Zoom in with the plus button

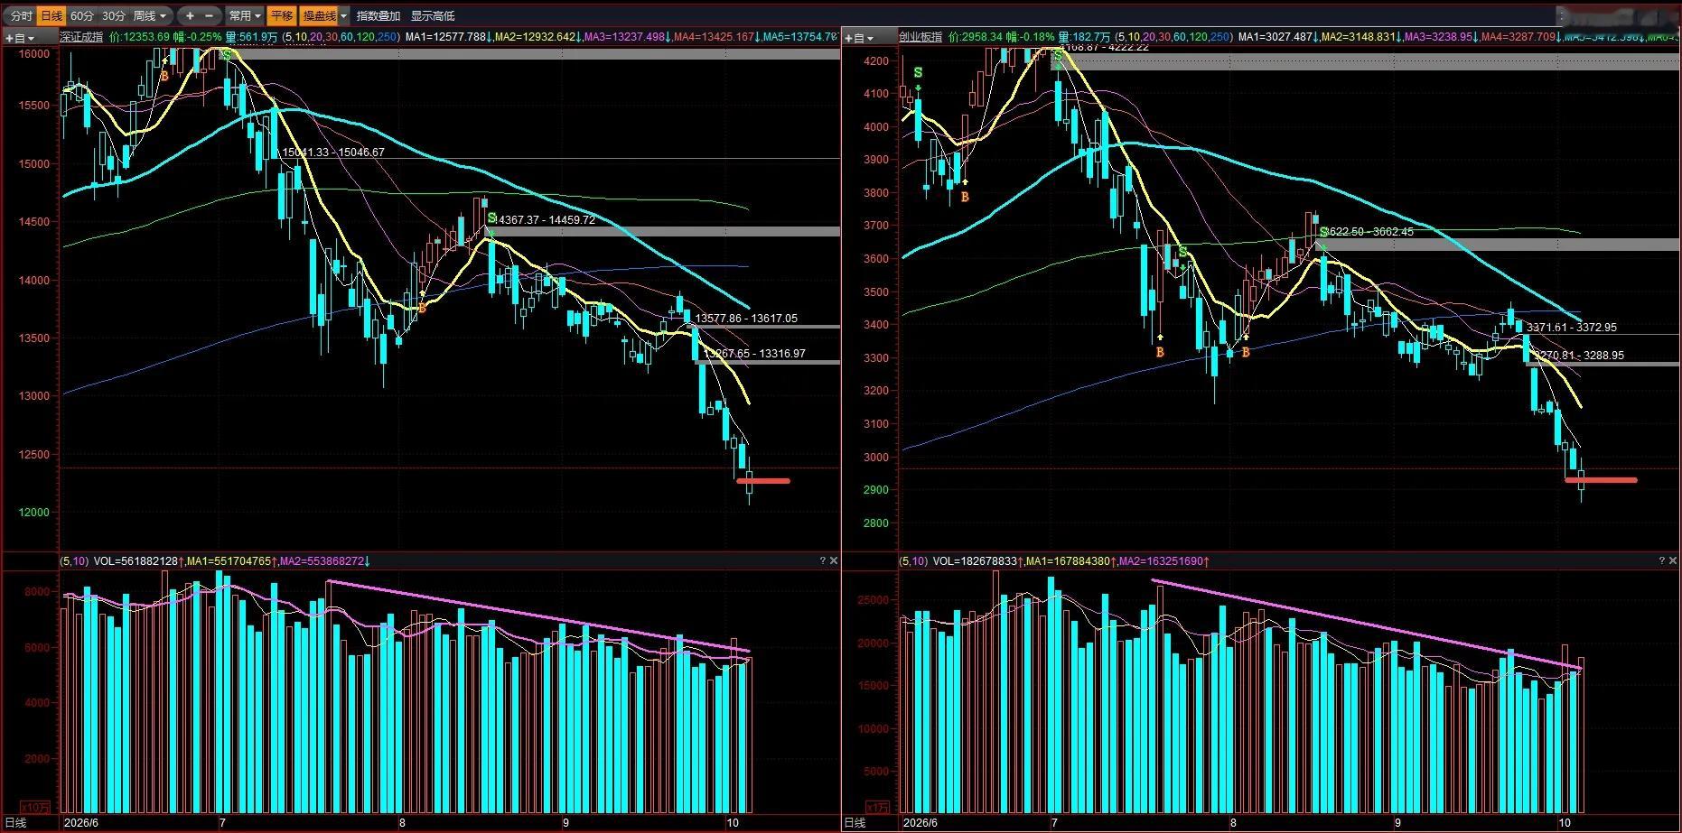[190, 15]
